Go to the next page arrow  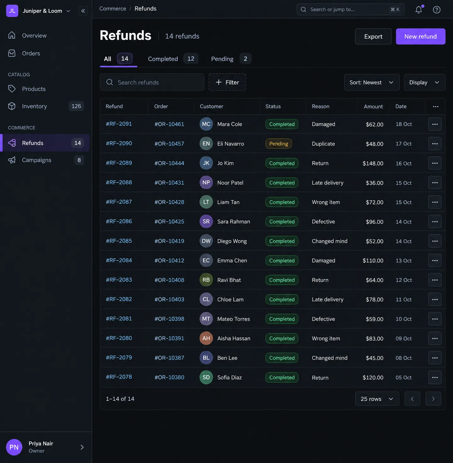coord(433,399)
